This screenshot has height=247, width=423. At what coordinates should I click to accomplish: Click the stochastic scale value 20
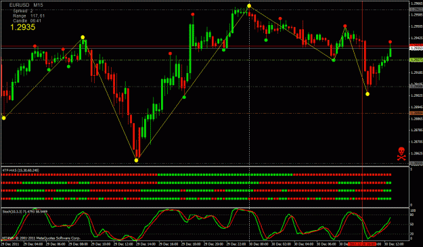tap(412, 233)
